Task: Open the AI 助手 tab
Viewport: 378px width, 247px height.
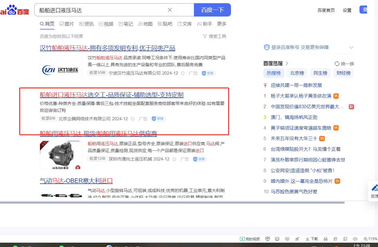Action: [x=204, y=24]
